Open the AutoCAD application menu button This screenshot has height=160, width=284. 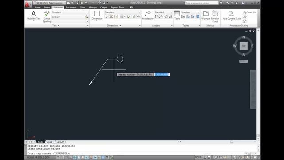pos(28,4)
